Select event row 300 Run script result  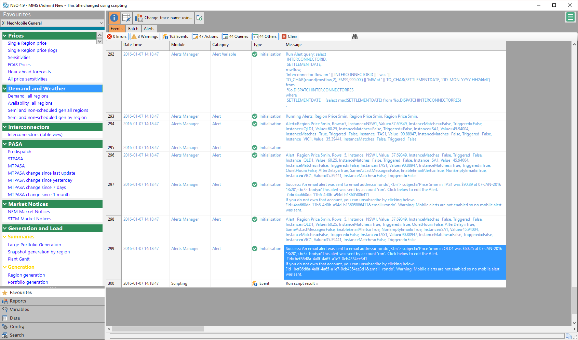click(x=302, y=284)
